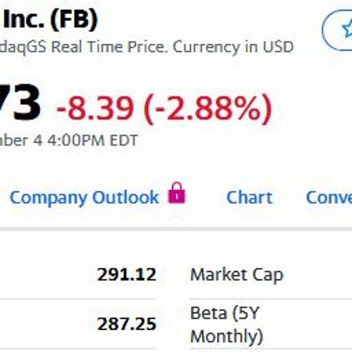Click the (FB) ticker in the heading
Viewport: 352px width, 352px height.
(74, 19)
